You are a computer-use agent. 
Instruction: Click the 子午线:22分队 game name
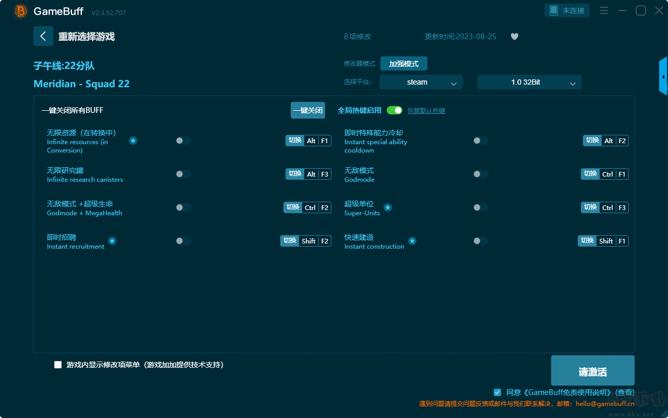pos(64,66)
